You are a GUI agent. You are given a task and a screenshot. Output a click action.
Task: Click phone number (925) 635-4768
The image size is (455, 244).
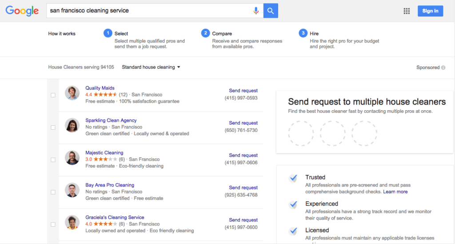pyautogui.click(x=241, y=195)
